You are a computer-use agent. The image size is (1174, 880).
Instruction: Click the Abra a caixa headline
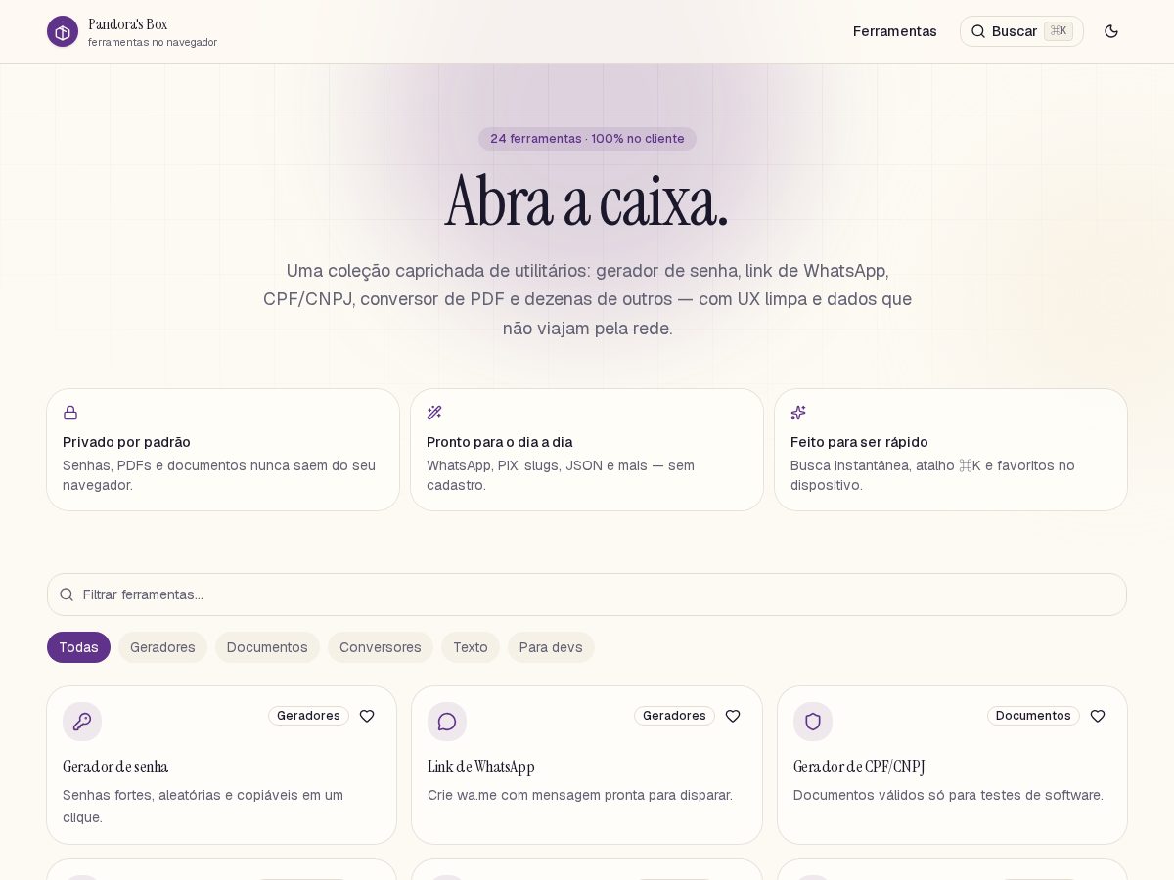pyautogui.click(x=587, y=201)
